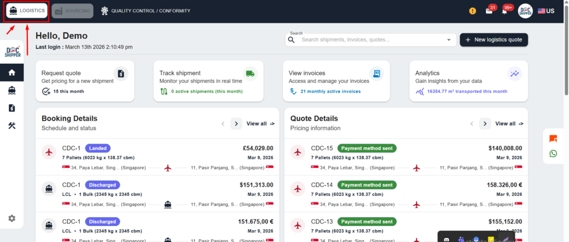Open quote CDC-14
Image resolution: width=569 pixels, height=242 pixels.
click(406, 194)
